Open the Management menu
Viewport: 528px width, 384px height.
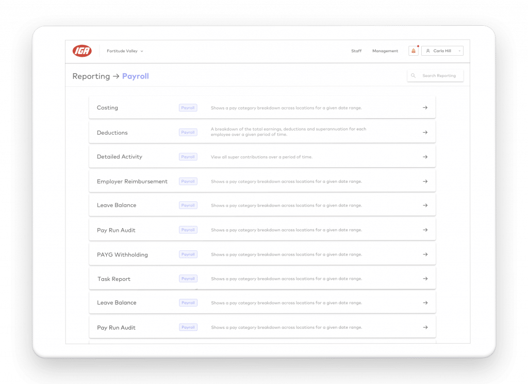(x=385, y=51)
